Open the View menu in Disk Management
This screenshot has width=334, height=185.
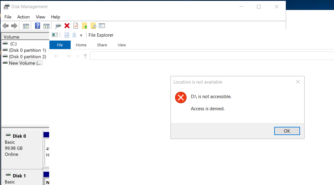[40, 17]
